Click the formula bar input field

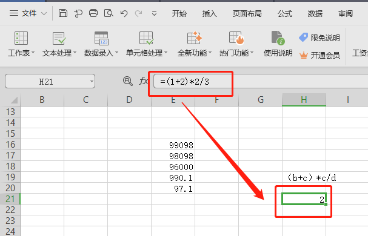pos(261,81)
